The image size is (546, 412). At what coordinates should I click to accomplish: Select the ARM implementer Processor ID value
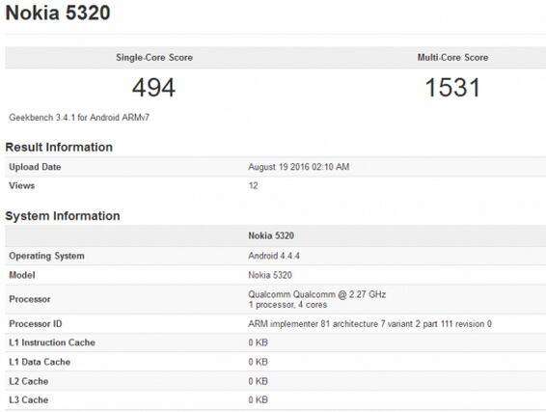point(369,324)
